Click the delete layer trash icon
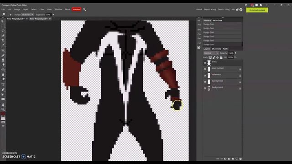The height and width of the screenshot is (164, 292). click(x=240, y=159)
